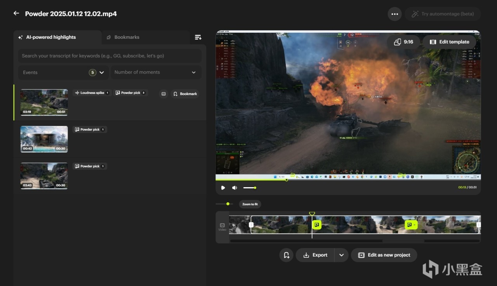This screenshot has width=497, height=286.
Task: Open the three-dot more options menu
Action: tap(394, 14)
